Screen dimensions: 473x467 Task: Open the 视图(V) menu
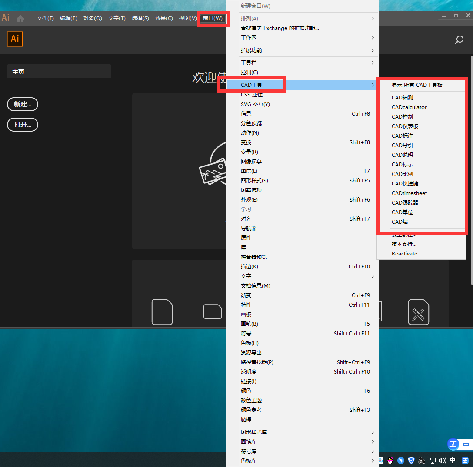coord(188,18)
